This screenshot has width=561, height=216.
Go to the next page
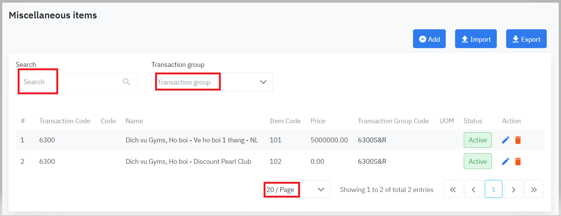pos(513,190)
